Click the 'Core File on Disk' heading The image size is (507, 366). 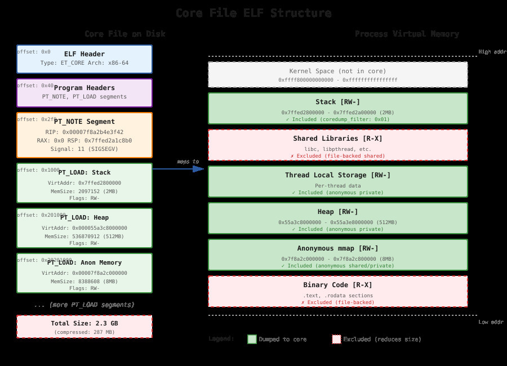coord(125,34)
